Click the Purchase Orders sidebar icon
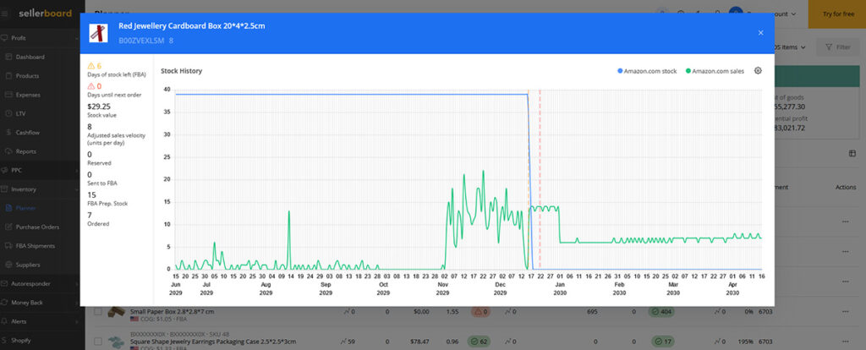 (x=8, y=227)
